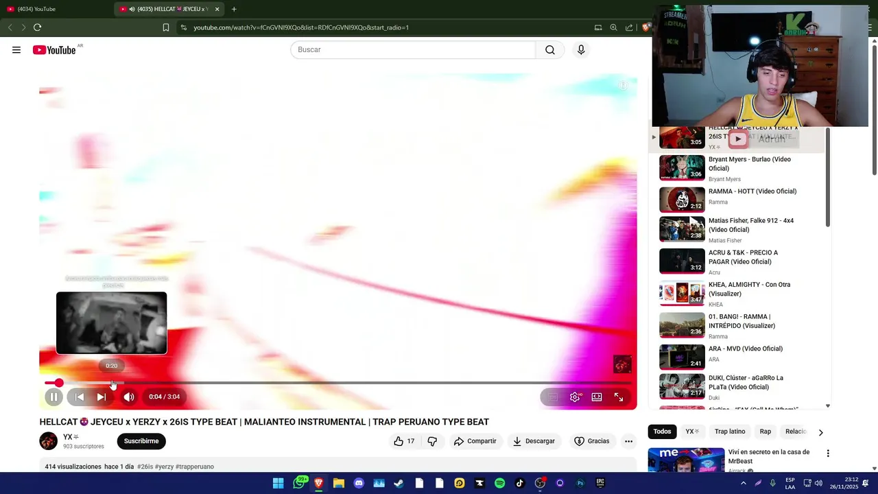This screenshot has height=494, width=878.
Task: Send thanks with the Gracias button
Action: [x=591, y=441]
